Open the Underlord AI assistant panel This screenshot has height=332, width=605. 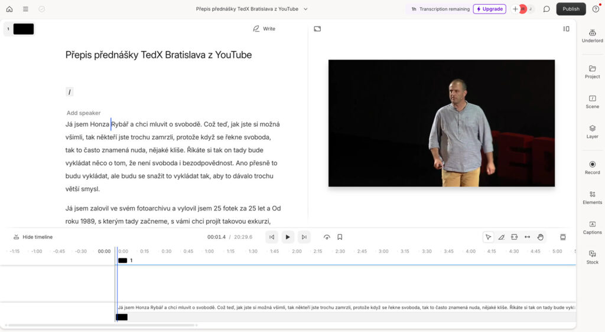[x=592, y=35]
